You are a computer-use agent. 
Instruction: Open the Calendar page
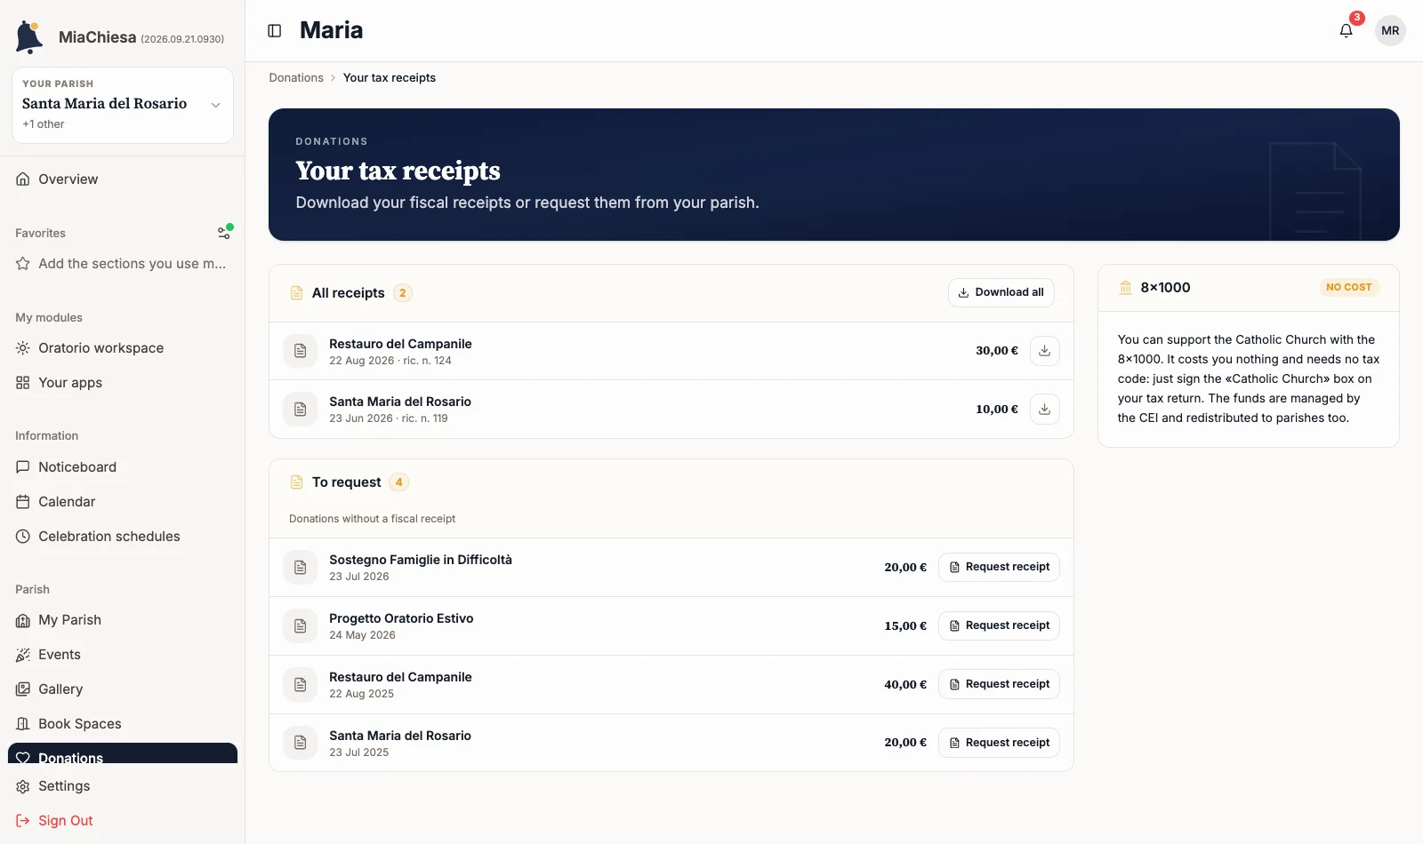click(x=123, y=502)
